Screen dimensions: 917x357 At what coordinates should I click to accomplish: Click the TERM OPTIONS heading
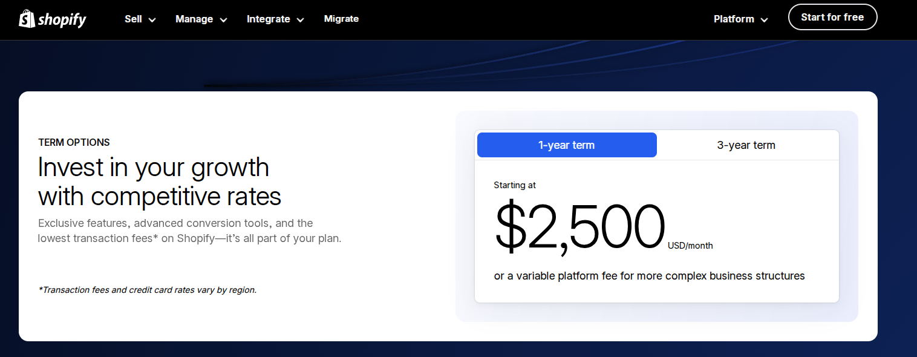(74, 143)
